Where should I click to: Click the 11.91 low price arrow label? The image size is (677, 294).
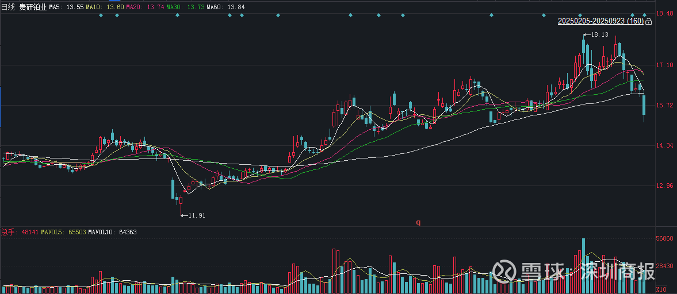193,215
